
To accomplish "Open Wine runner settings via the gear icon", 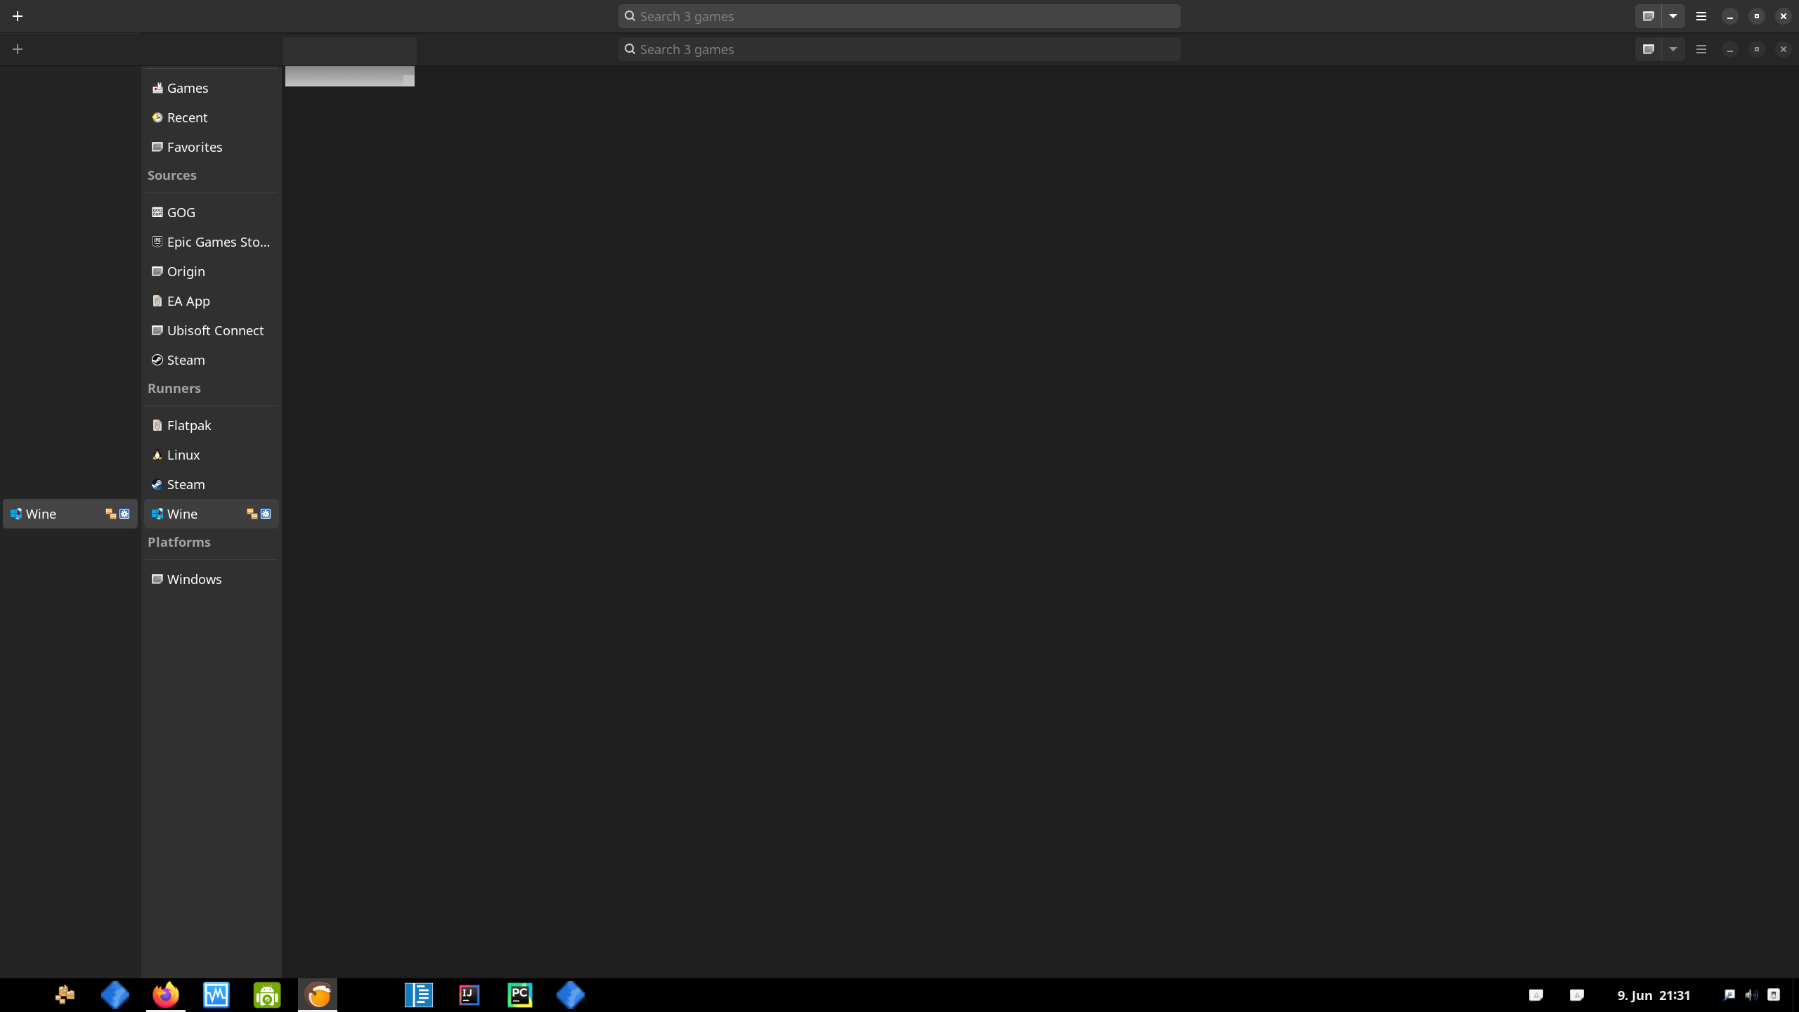I will [x=266, y=514].
